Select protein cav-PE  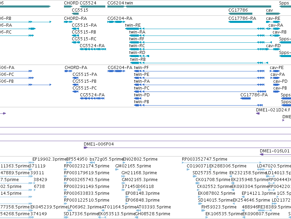click(277, 68)
